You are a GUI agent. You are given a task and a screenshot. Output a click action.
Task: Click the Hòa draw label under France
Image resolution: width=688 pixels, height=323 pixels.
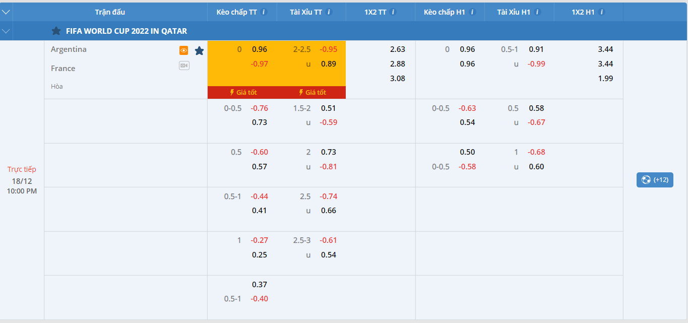(x=57, y=87)
